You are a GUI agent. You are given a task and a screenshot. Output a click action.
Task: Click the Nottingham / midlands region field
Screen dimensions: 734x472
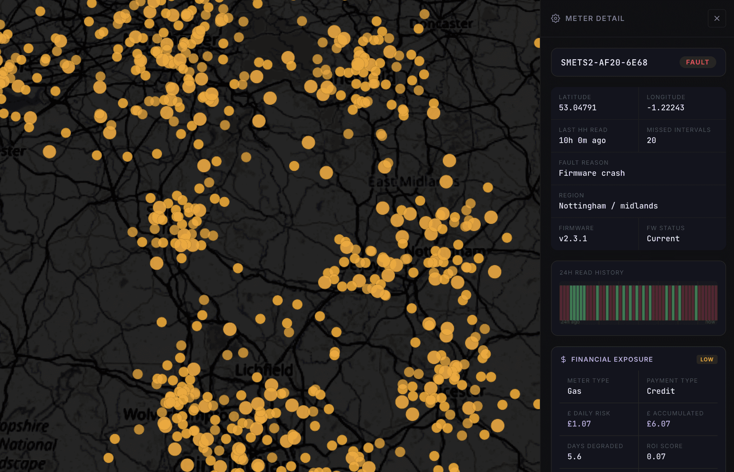[608, 206]
